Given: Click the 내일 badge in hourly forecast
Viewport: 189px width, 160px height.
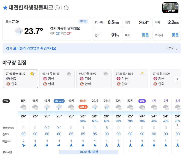Looking at the screenshot, I should (142, 101).
